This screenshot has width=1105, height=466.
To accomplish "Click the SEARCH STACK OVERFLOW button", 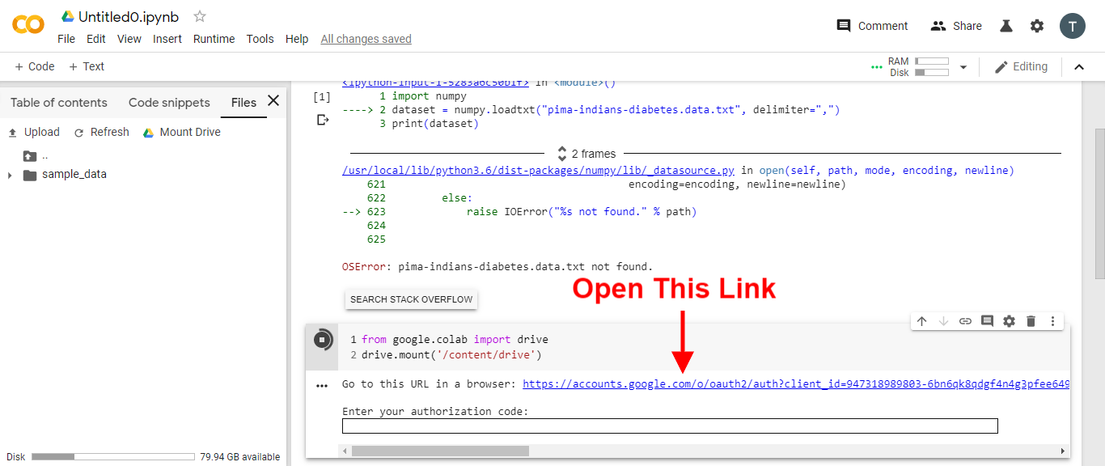I will click(x=411, y=299).
